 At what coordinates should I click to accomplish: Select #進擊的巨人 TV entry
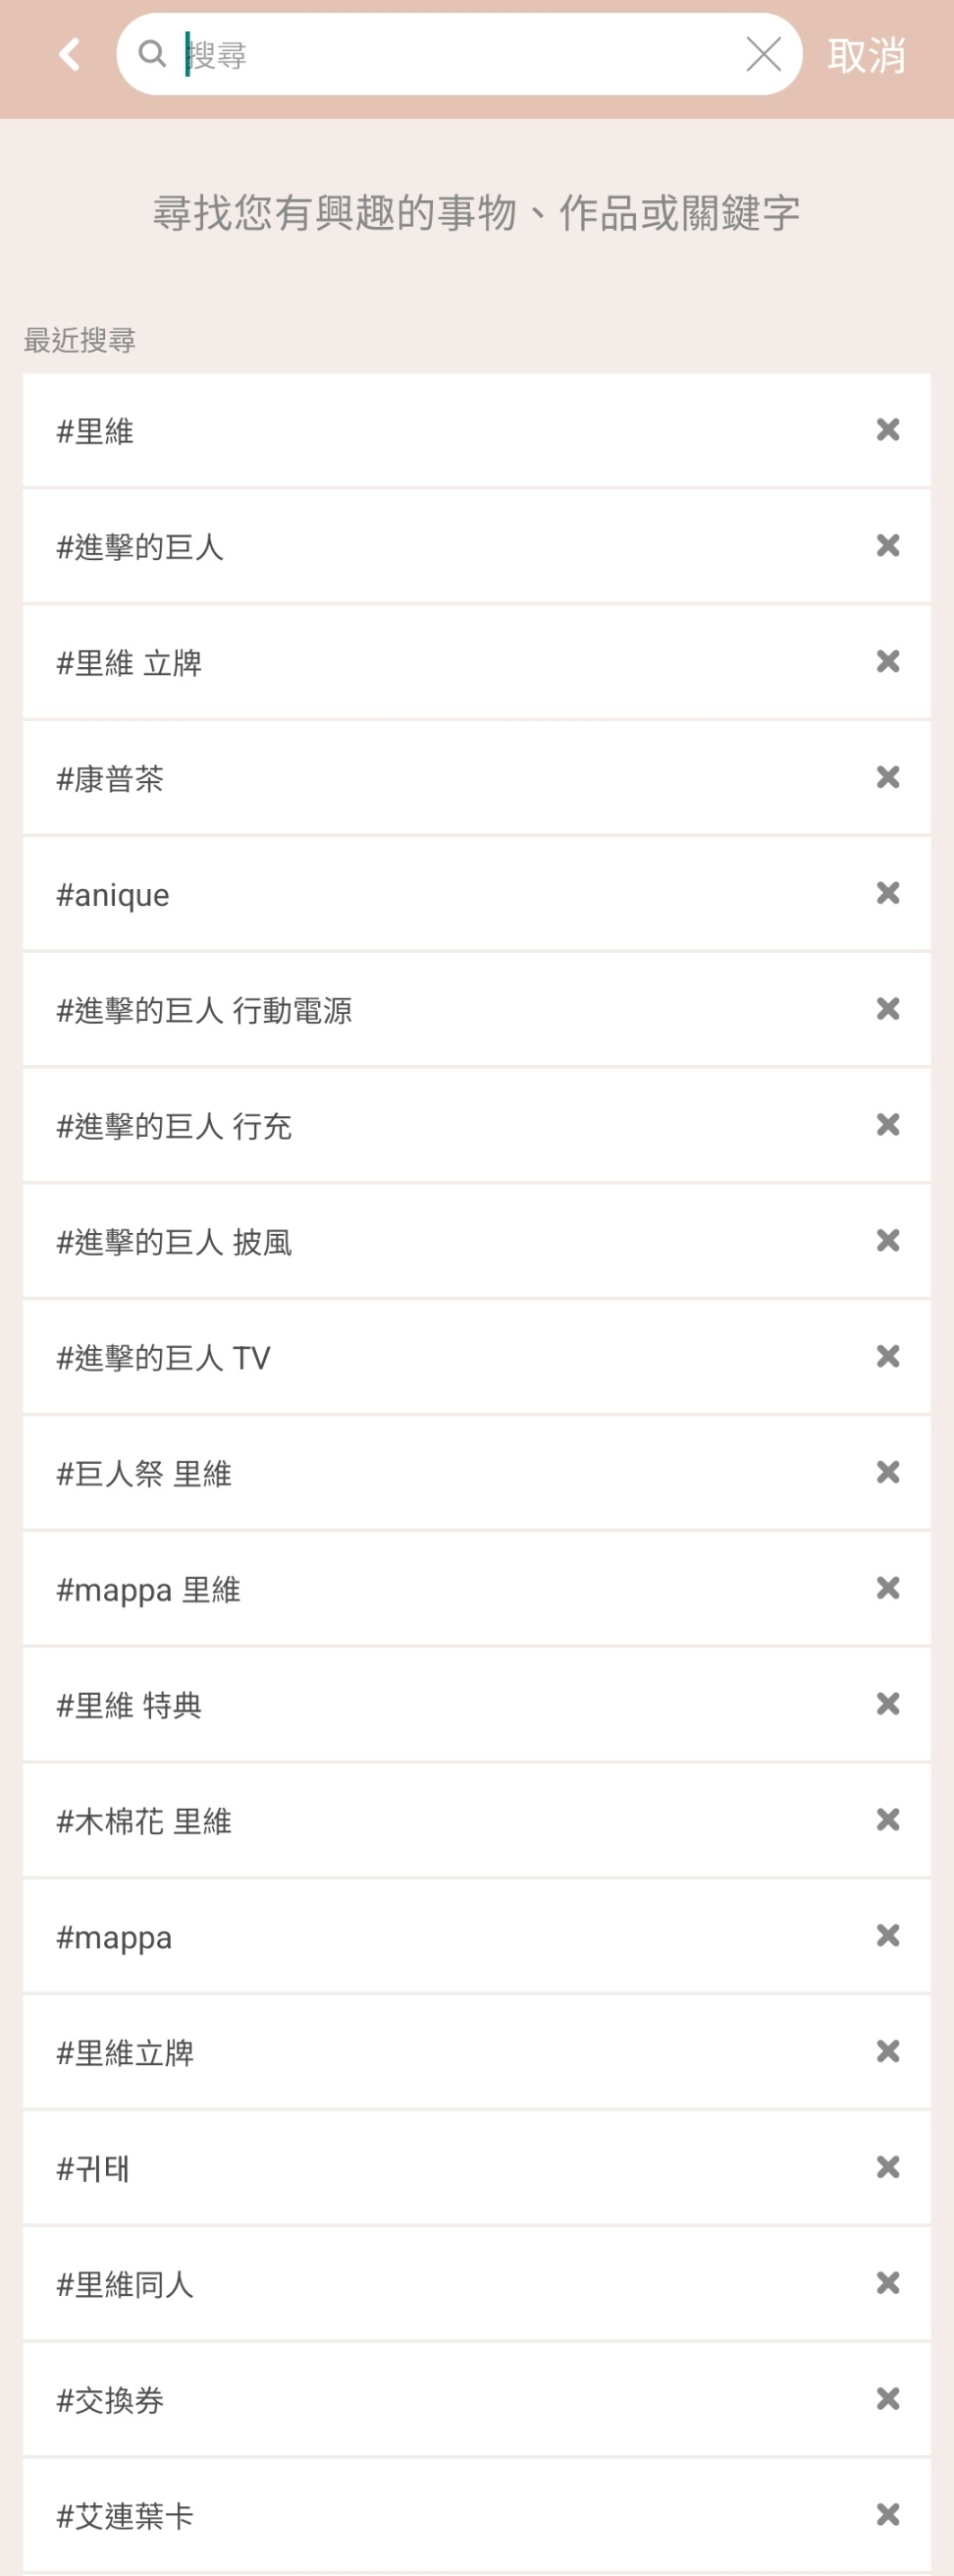pos(476,1357)
